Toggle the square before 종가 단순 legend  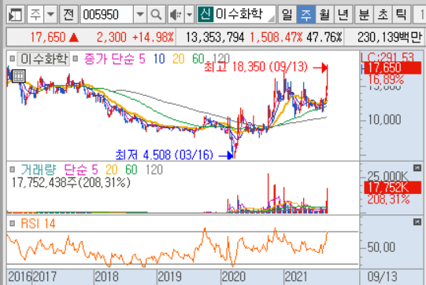pyautogui.click(x=76, y=59)
